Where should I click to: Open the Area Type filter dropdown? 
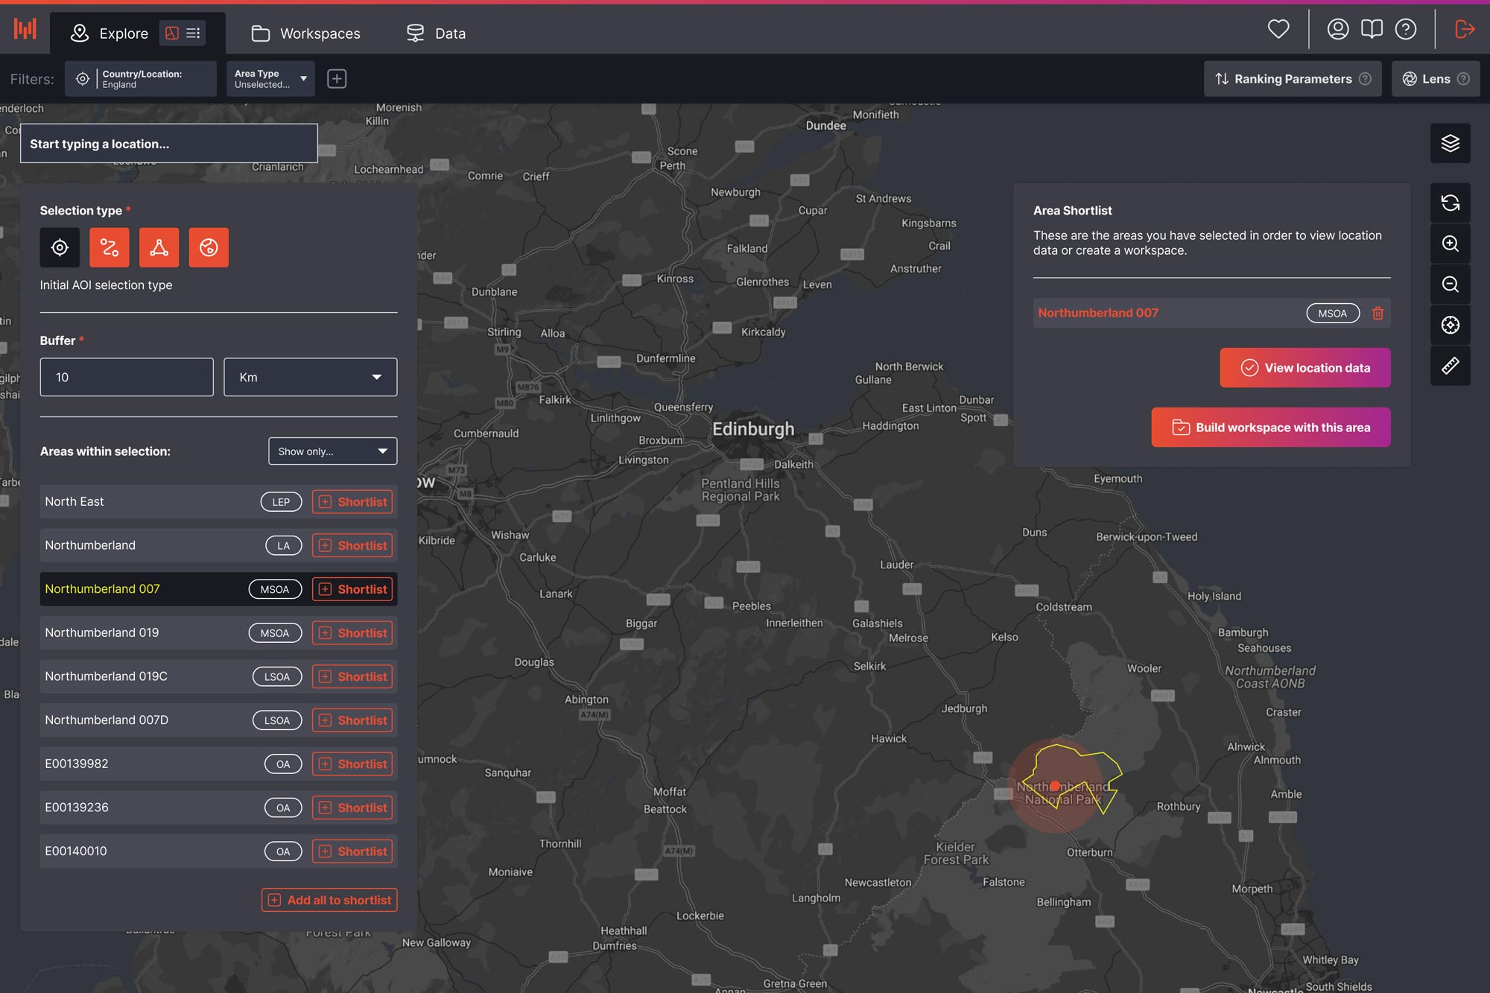[x=270, y=79]
